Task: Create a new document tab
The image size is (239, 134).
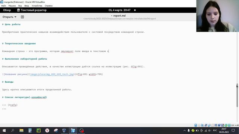Action: tap(22, 17)
